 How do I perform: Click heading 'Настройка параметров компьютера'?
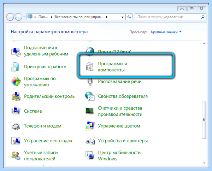[x=49, y=32]
